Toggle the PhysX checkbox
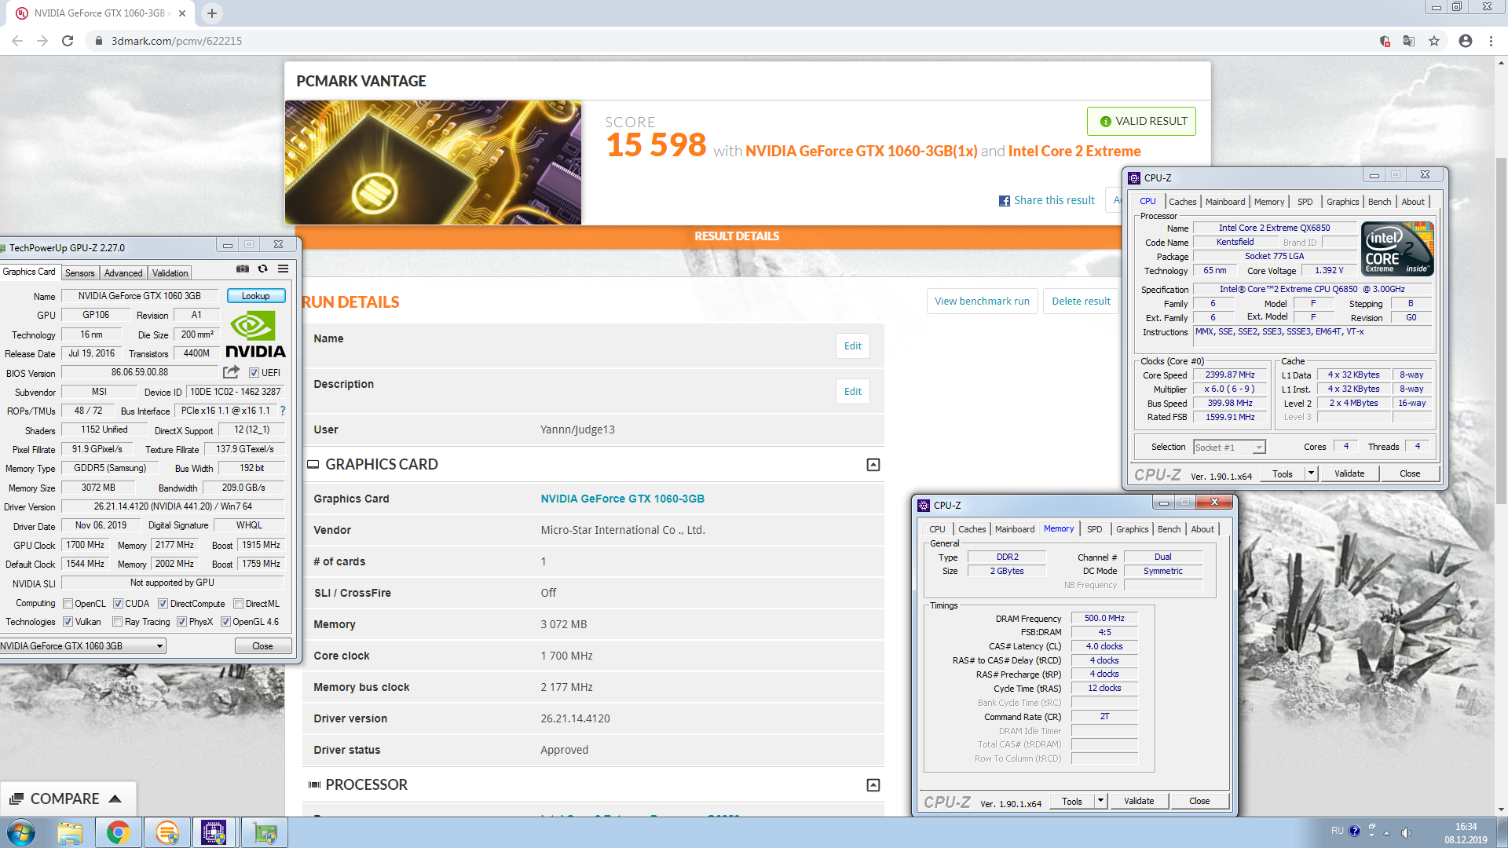Image resolution: width=1508 pixels, height=848 pixels. [181, 622]
